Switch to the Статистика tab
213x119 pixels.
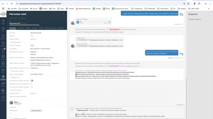[21, 28]
